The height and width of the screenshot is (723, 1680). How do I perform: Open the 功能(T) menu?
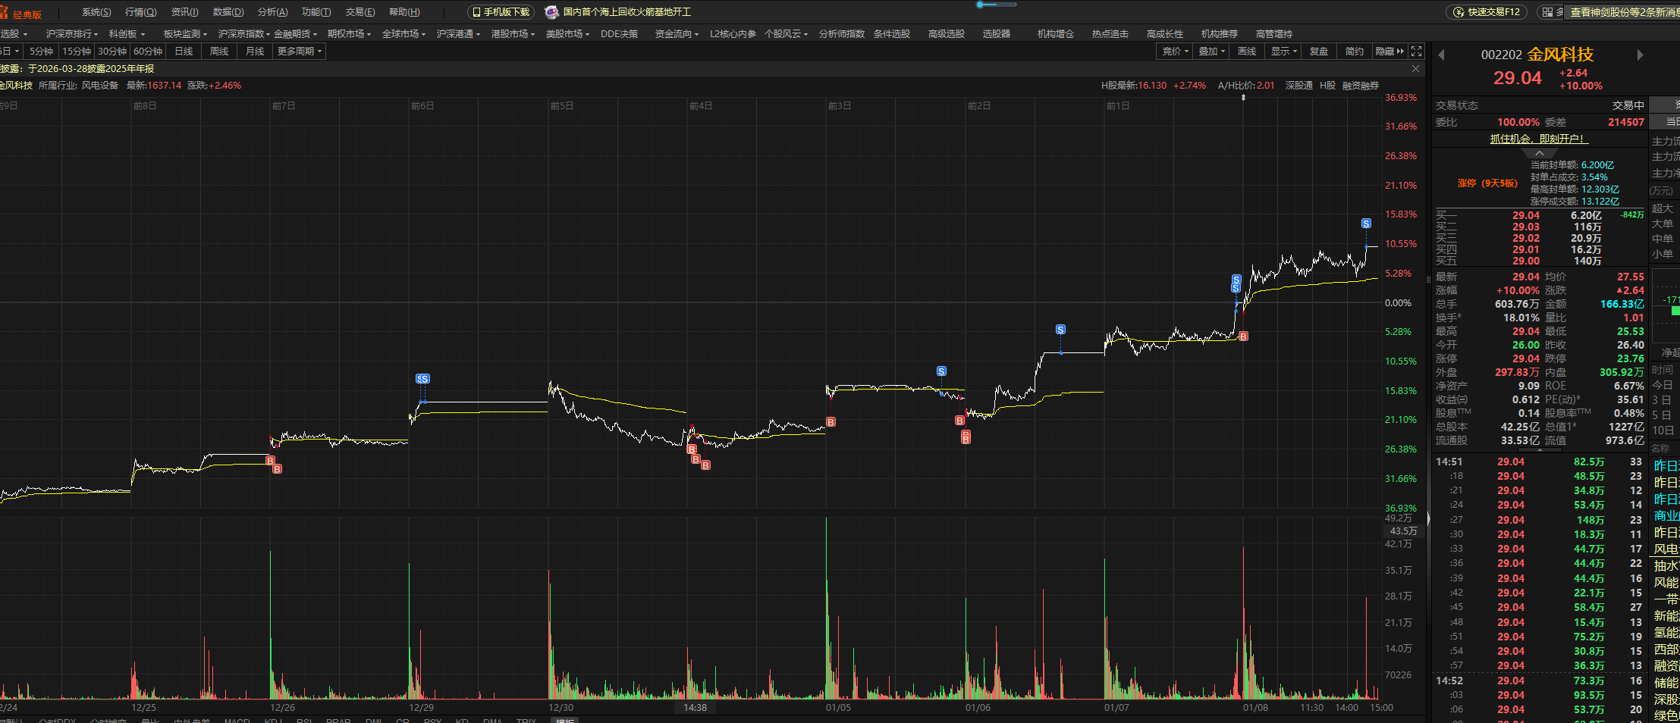pos(316,12)
